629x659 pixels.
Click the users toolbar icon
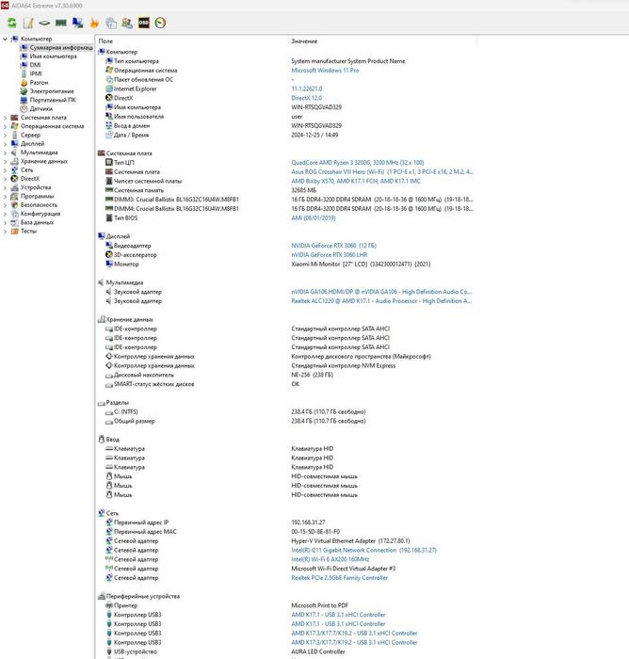[x=127, y=23]
